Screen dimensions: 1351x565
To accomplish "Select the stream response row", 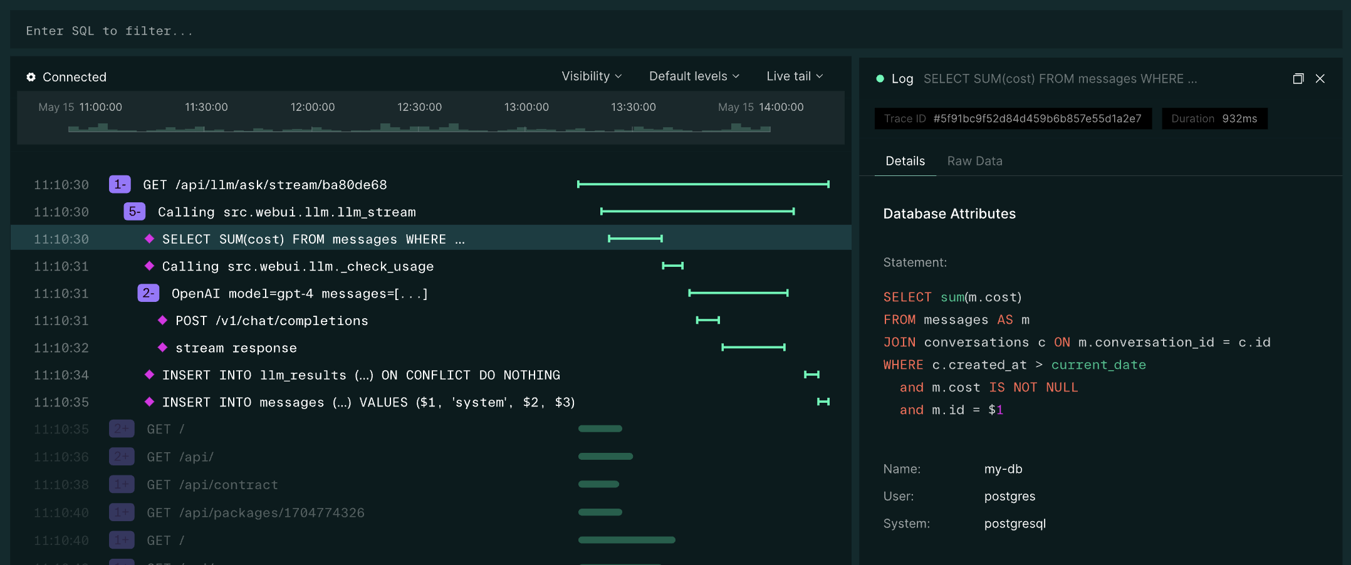I will click(430, 347).
